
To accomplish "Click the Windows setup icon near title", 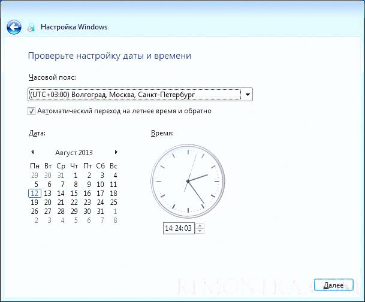I will (31, 28).
